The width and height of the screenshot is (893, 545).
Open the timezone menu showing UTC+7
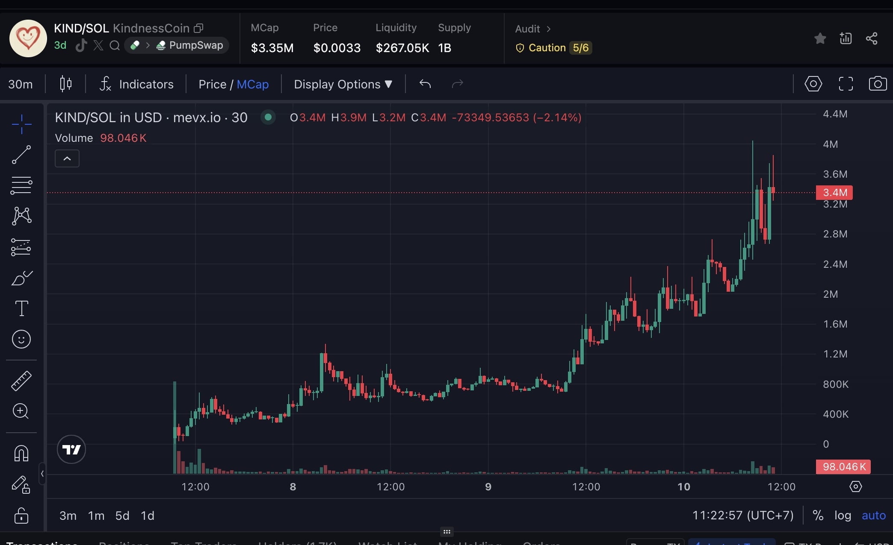click(x=743, y=516)
